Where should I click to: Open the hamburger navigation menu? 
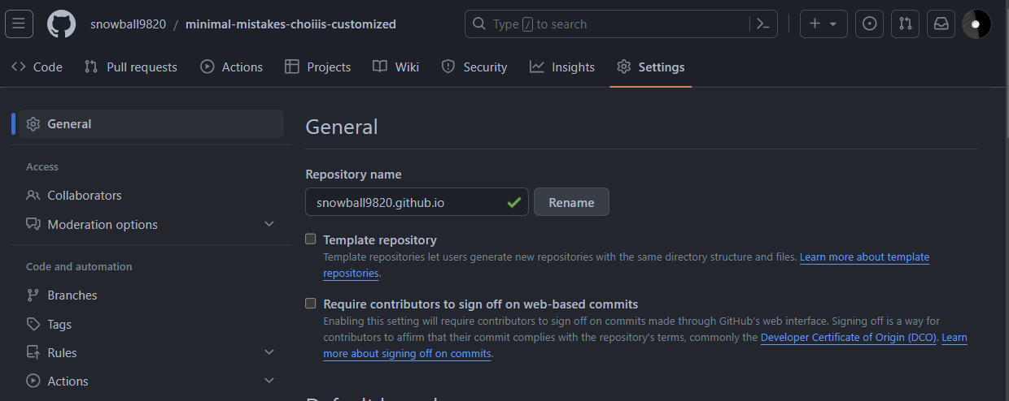(x=19, y=24)
